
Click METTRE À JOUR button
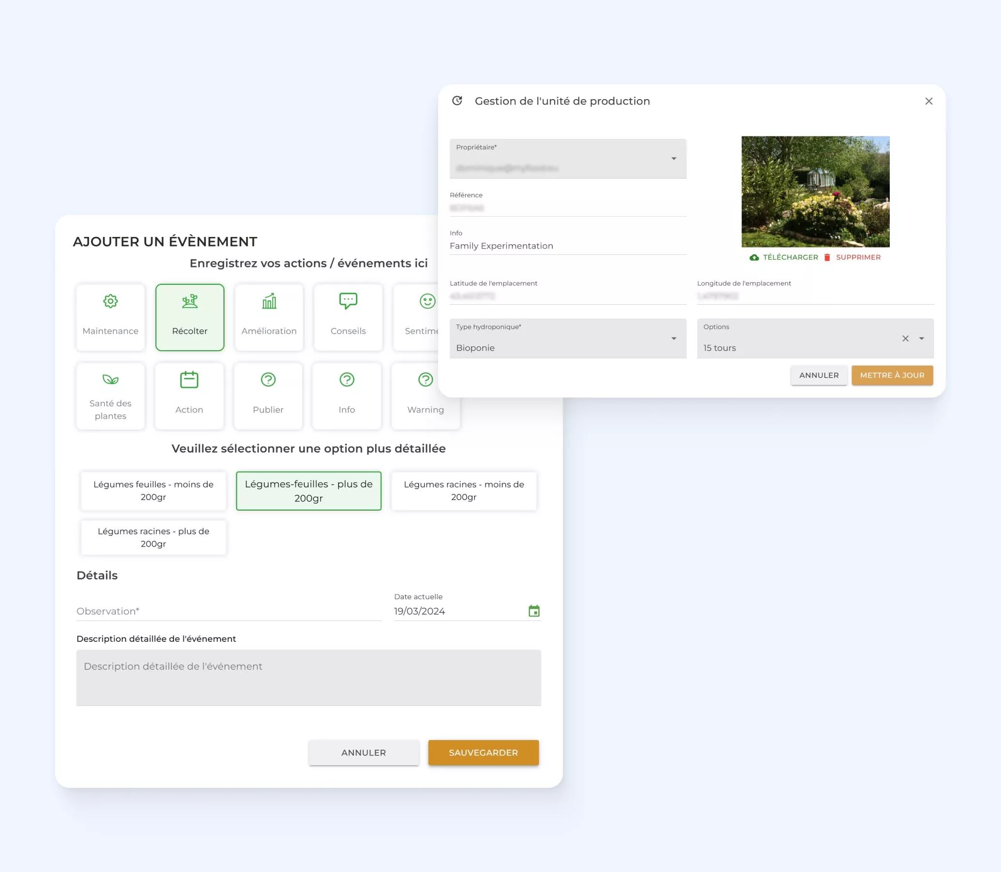(x=892, y=375)
